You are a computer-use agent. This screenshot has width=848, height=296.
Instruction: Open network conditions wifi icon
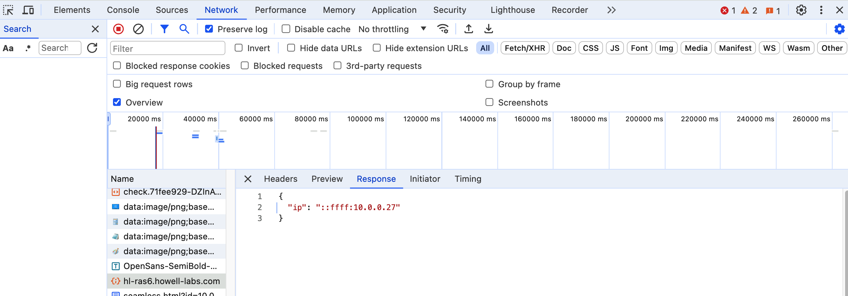click(x=443, y=29)
